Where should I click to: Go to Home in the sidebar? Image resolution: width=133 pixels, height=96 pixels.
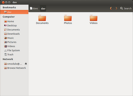pyautogui.click(x=14, y=21)
